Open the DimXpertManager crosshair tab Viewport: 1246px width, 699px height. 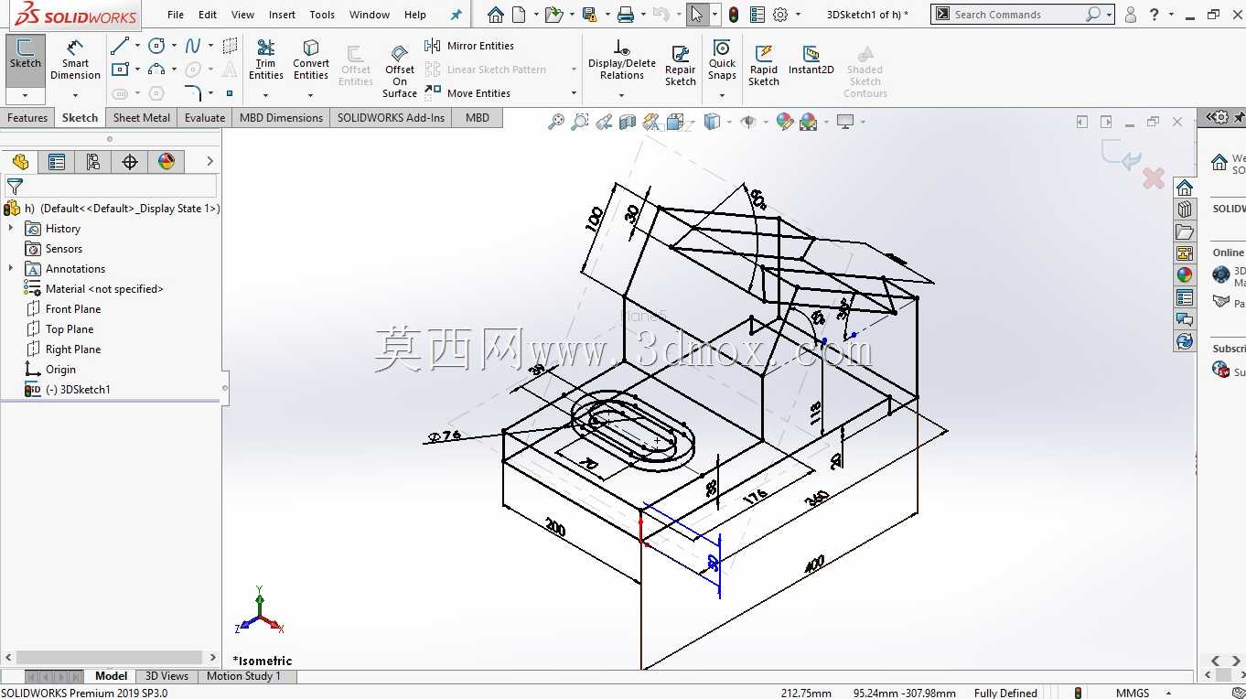(x=130, y=162)
